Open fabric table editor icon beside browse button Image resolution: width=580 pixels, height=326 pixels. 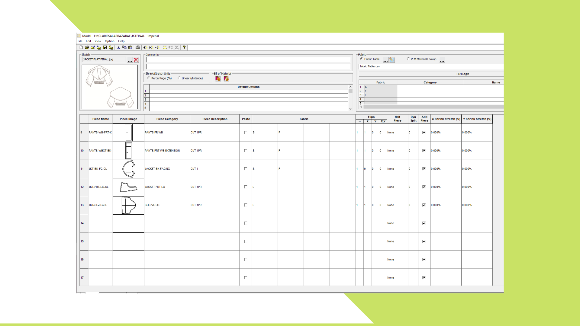(392, 60)
